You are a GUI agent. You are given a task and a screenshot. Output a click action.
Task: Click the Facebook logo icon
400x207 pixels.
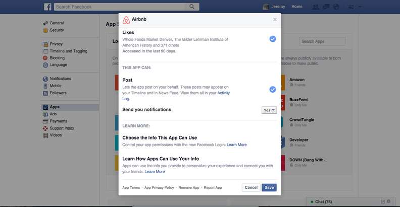coord(47,7)
